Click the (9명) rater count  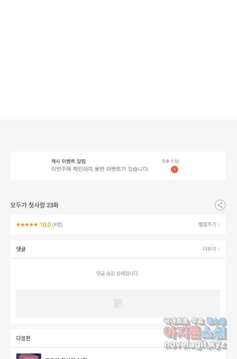click(x=57, y=225)
